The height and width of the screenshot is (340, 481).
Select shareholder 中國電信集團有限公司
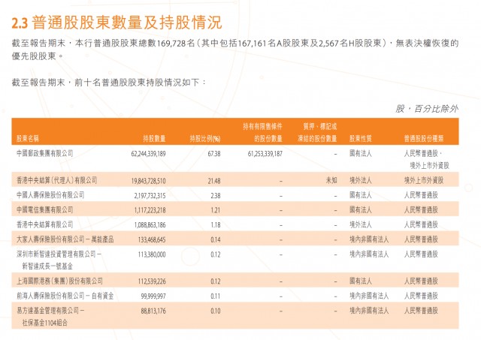coord(45,209)
